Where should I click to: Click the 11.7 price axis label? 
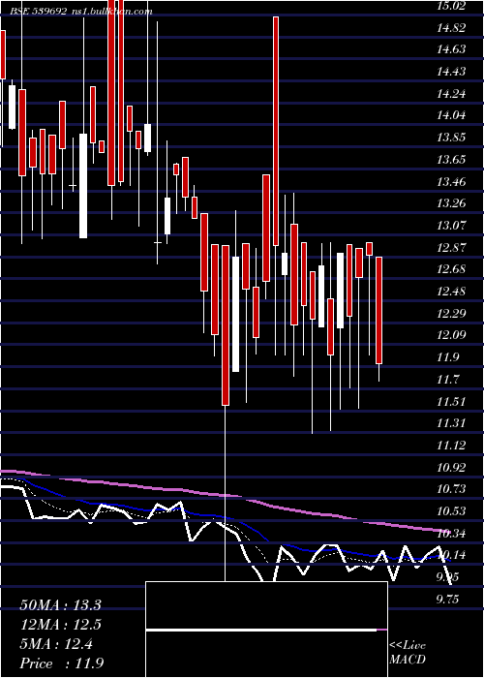coord(447,380)
